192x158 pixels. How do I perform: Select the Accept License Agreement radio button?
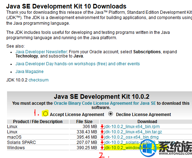(x=45, y=114)
